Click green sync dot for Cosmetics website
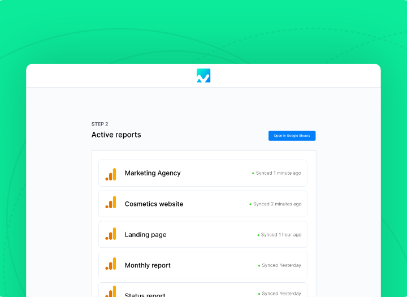The height and width of the screenshot is (297, 407). pos(250,204)
